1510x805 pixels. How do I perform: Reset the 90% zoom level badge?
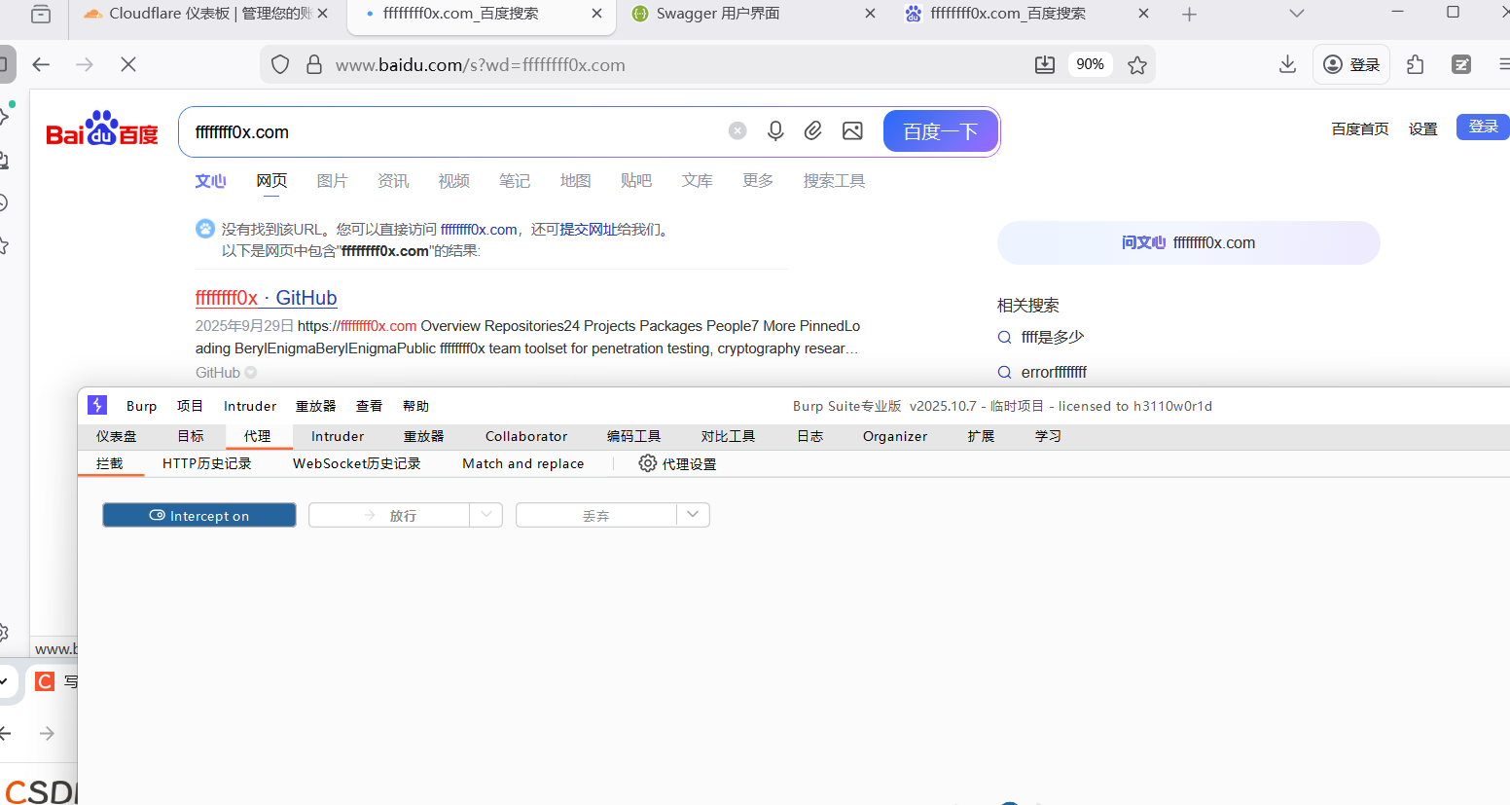coord(1090,64)
